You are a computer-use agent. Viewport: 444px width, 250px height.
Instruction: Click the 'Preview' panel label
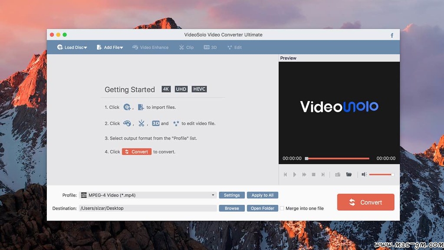288,58
